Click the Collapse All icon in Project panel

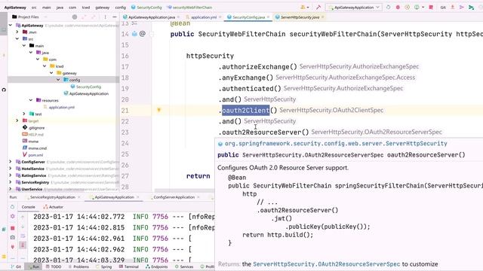(x=94, y=17)
